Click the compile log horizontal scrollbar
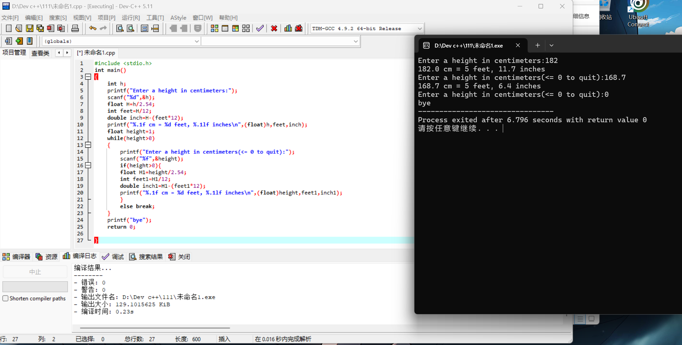 tap(155, 328)
